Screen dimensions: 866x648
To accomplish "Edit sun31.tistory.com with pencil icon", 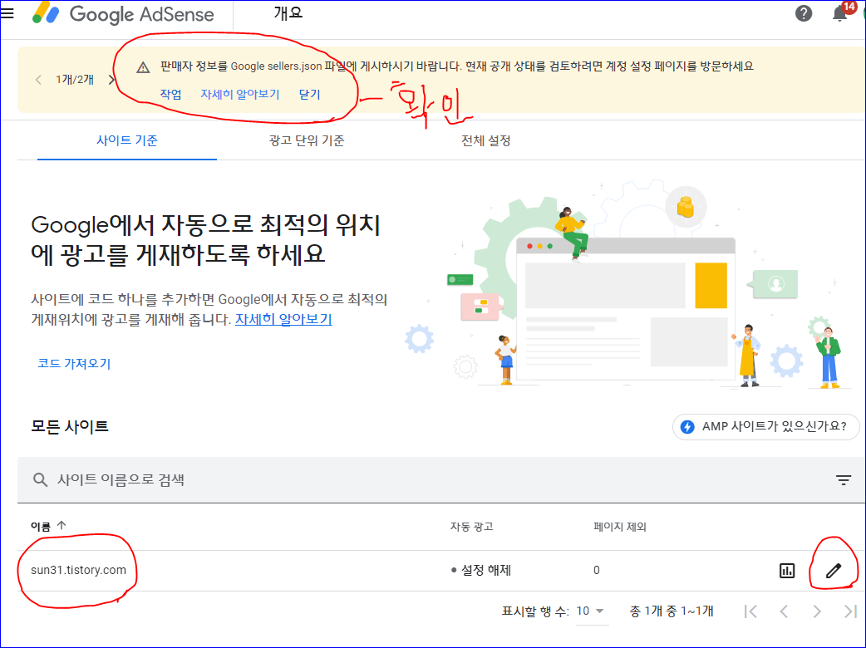I will pyautogui.click(x=834, y=571).
